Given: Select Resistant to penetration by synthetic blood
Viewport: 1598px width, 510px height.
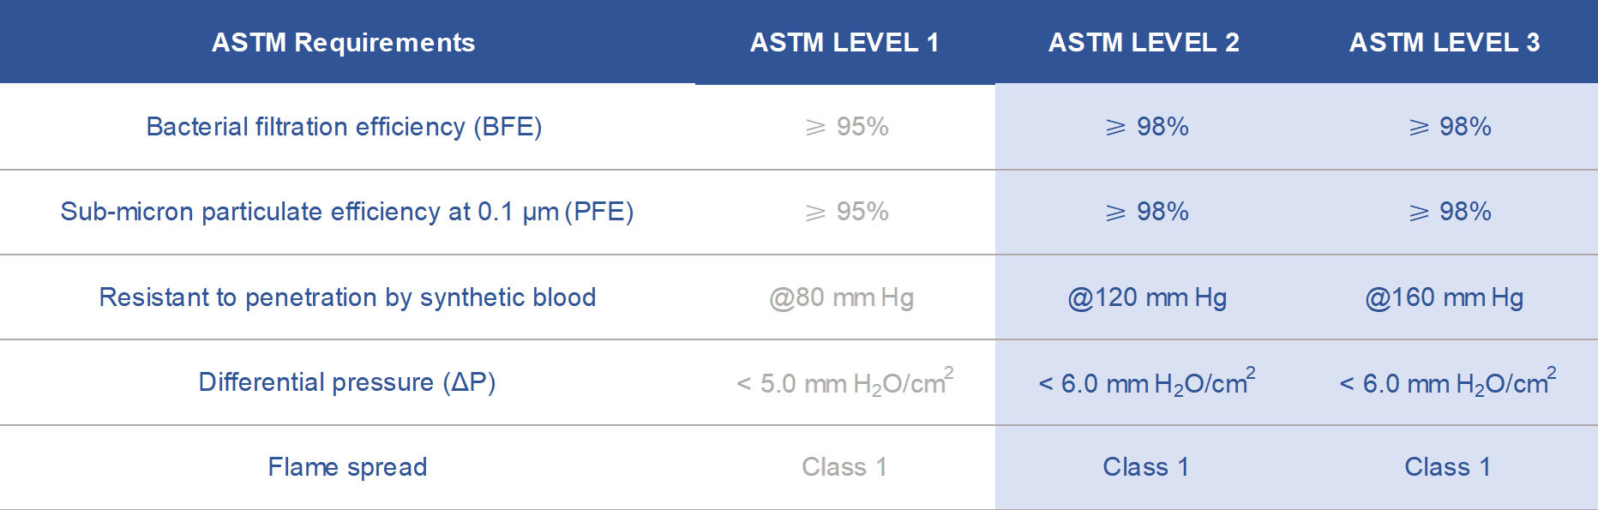Looking at the screenshot, I should (x=347, y=297).
